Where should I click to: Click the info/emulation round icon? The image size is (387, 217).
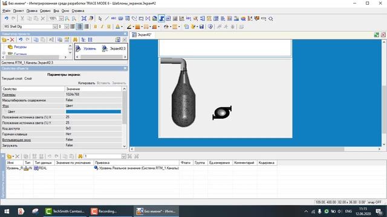pos(210,27)
